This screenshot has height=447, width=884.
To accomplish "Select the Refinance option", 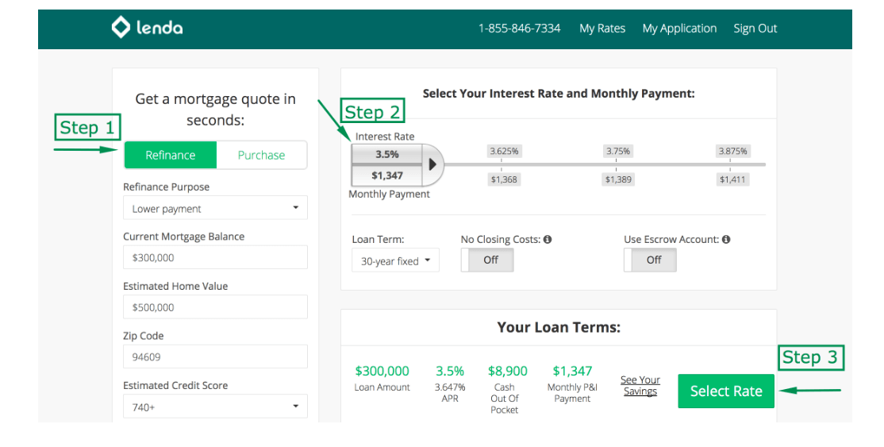I will 170,155.
